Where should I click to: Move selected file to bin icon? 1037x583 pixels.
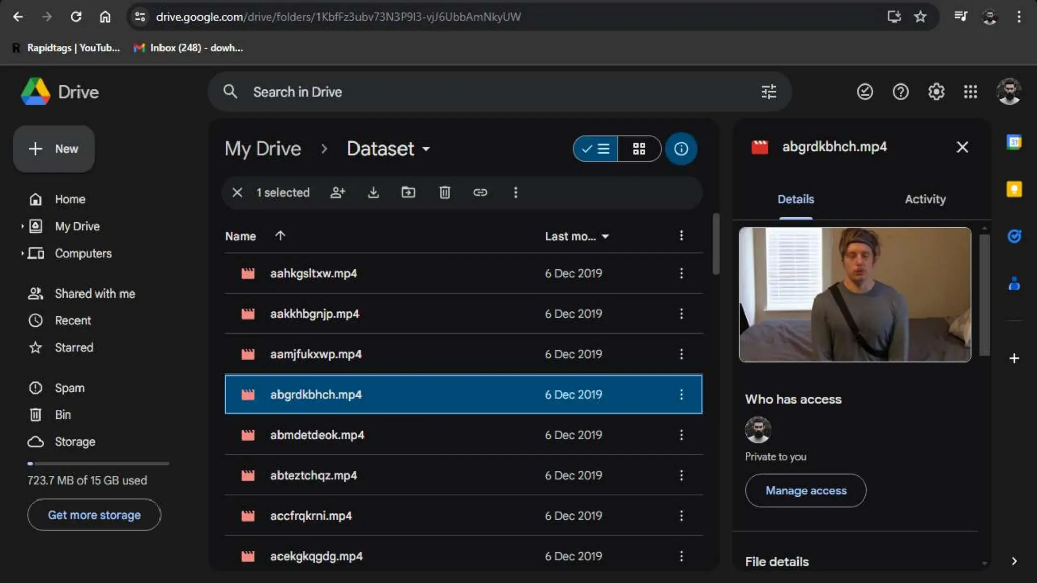[444, 192]
